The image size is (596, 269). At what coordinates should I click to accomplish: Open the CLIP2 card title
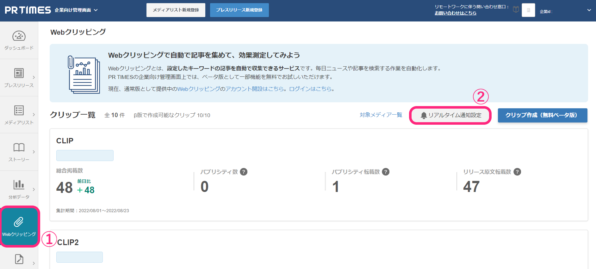click(68, 242)
